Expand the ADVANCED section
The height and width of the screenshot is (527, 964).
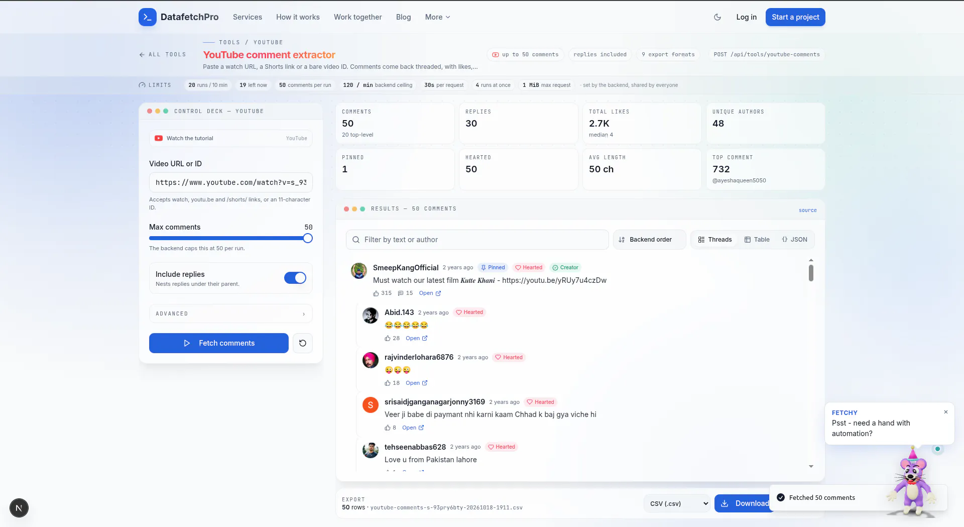point(231,313)
